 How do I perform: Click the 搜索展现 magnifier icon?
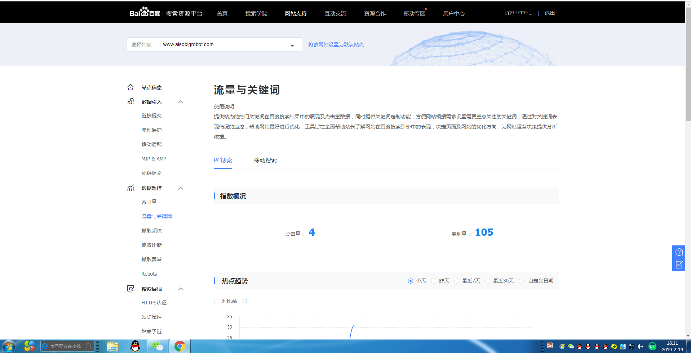point(130,289)
